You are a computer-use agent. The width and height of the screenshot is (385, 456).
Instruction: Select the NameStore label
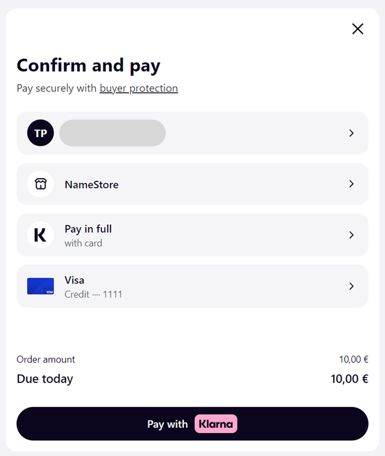[92, 185]
